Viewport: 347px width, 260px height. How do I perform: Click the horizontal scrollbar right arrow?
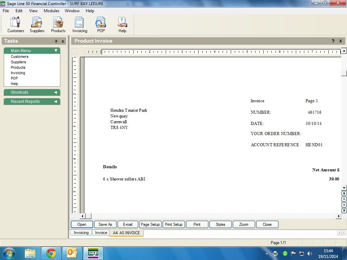[x=339, y=216]
